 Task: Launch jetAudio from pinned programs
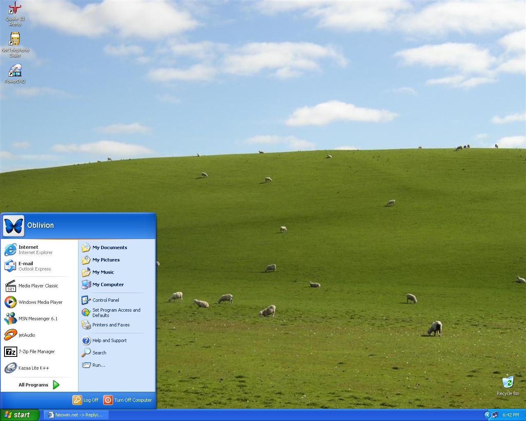[26, 335]
